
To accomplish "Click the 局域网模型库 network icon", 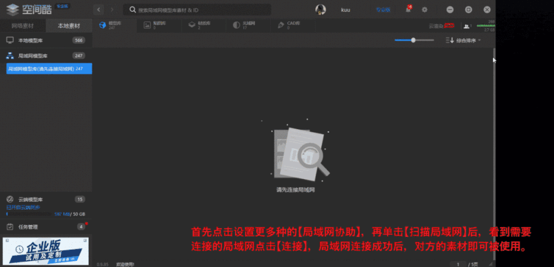I will click(x=10, y=55).
